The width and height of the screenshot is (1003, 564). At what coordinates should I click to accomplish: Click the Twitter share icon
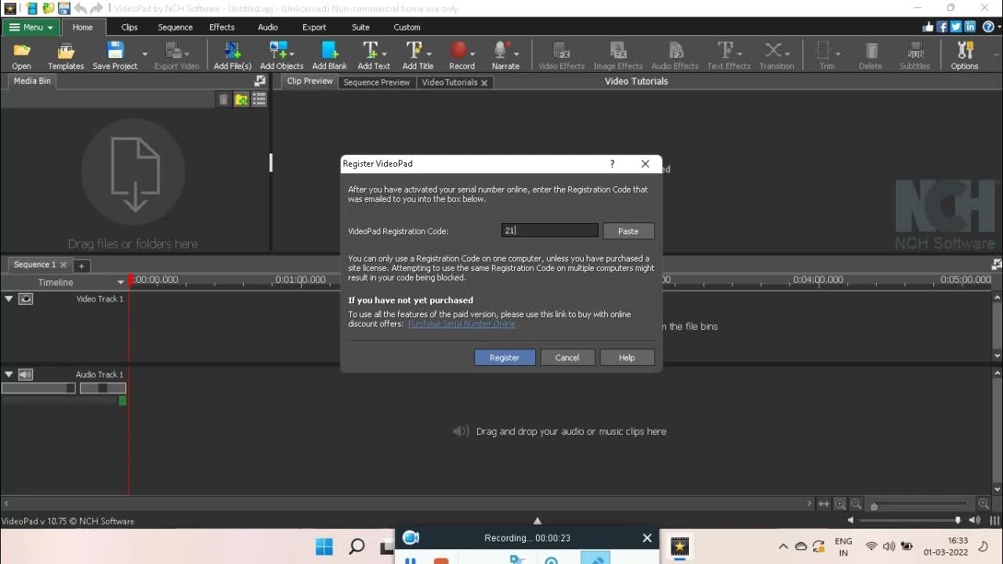[x=956, y=27]
